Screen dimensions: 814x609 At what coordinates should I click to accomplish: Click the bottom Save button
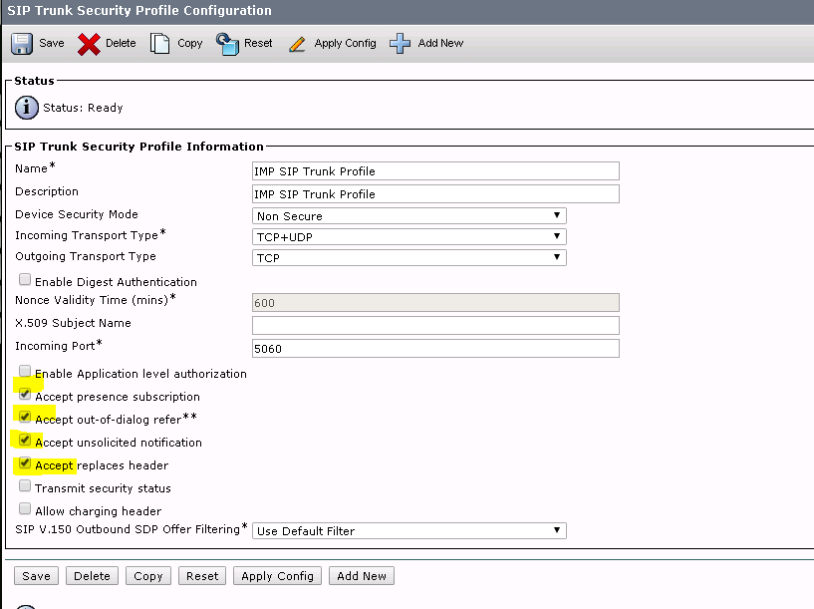(x=36, y=576)
